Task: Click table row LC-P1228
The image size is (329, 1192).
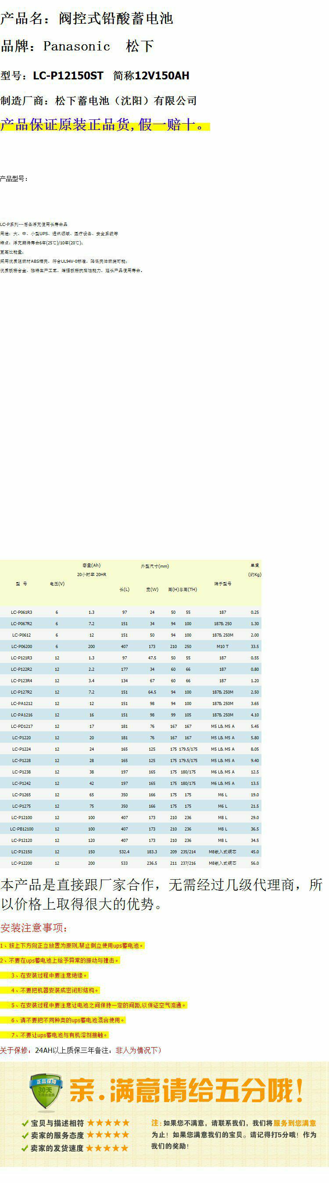Action: point(130,760)
